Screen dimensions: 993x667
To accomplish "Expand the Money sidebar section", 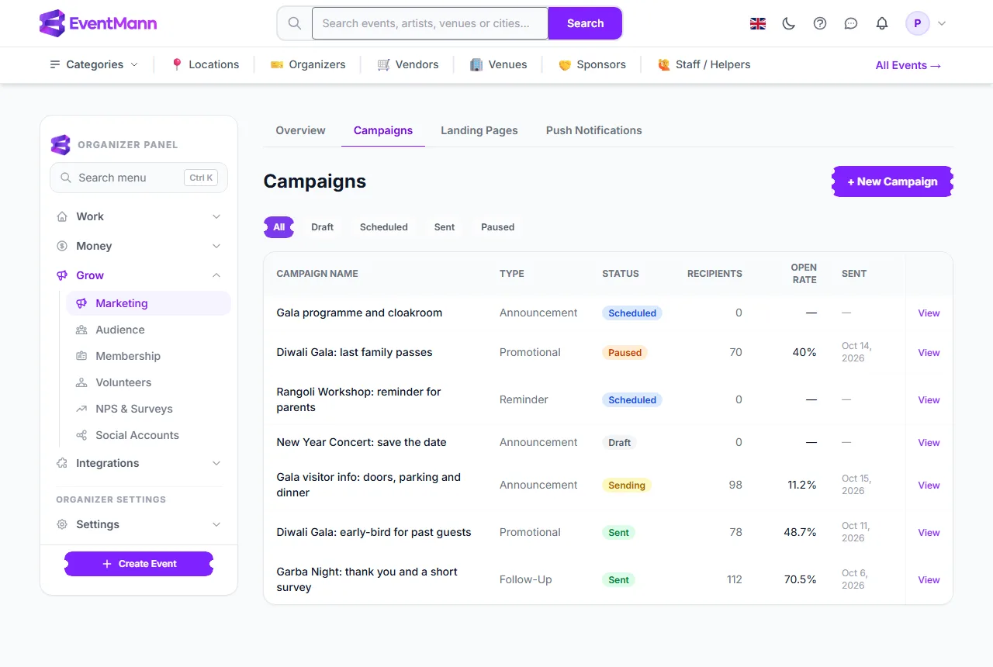I will pyautogui.click(x=139, y=246).
